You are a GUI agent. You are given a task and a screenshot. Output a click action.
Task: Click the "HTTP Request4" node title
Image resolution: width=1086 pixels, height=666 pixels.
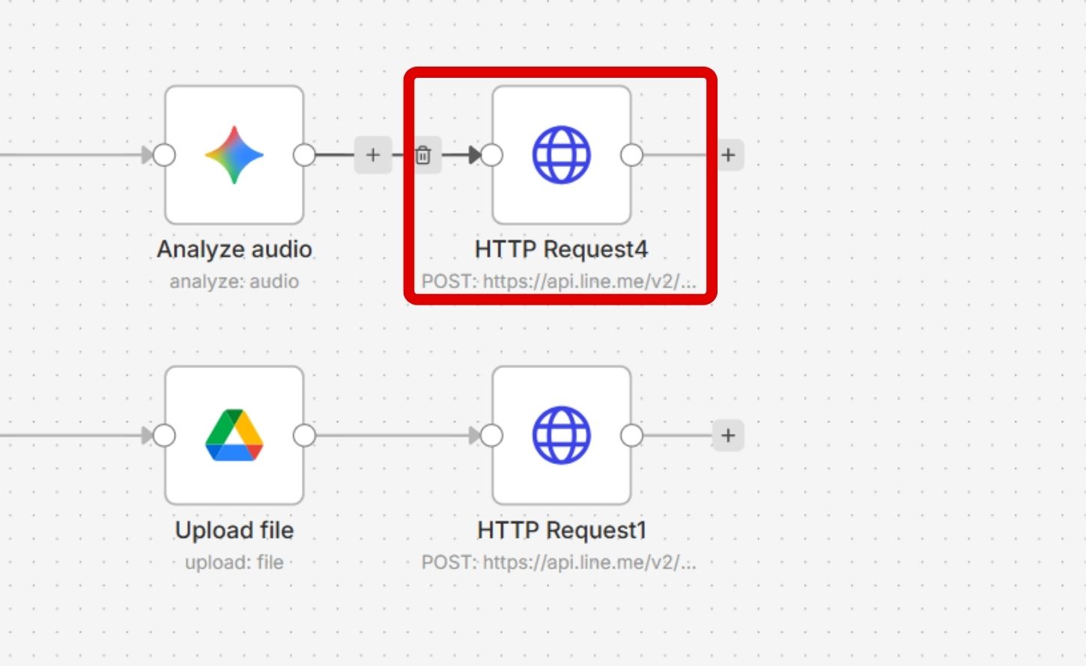pos(561,249)
